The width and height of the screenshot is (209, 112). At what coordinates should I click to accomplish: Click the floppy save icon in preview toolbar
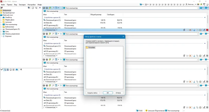[8, 70]
